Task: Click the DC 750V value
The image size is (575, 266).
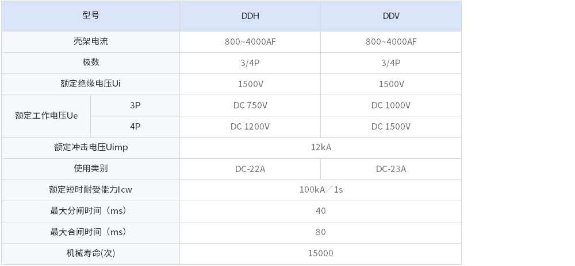Action: (250, 105)
